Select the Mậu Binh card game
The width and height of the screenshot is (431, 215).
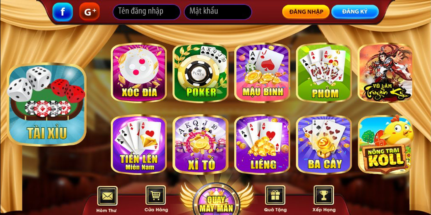(x=262, y=73)
